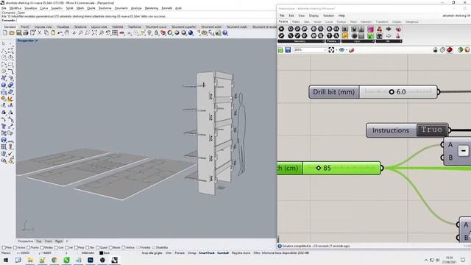Click the four-viewport layout icon in Rhino
471x265 pixels.
coord(115,33)
